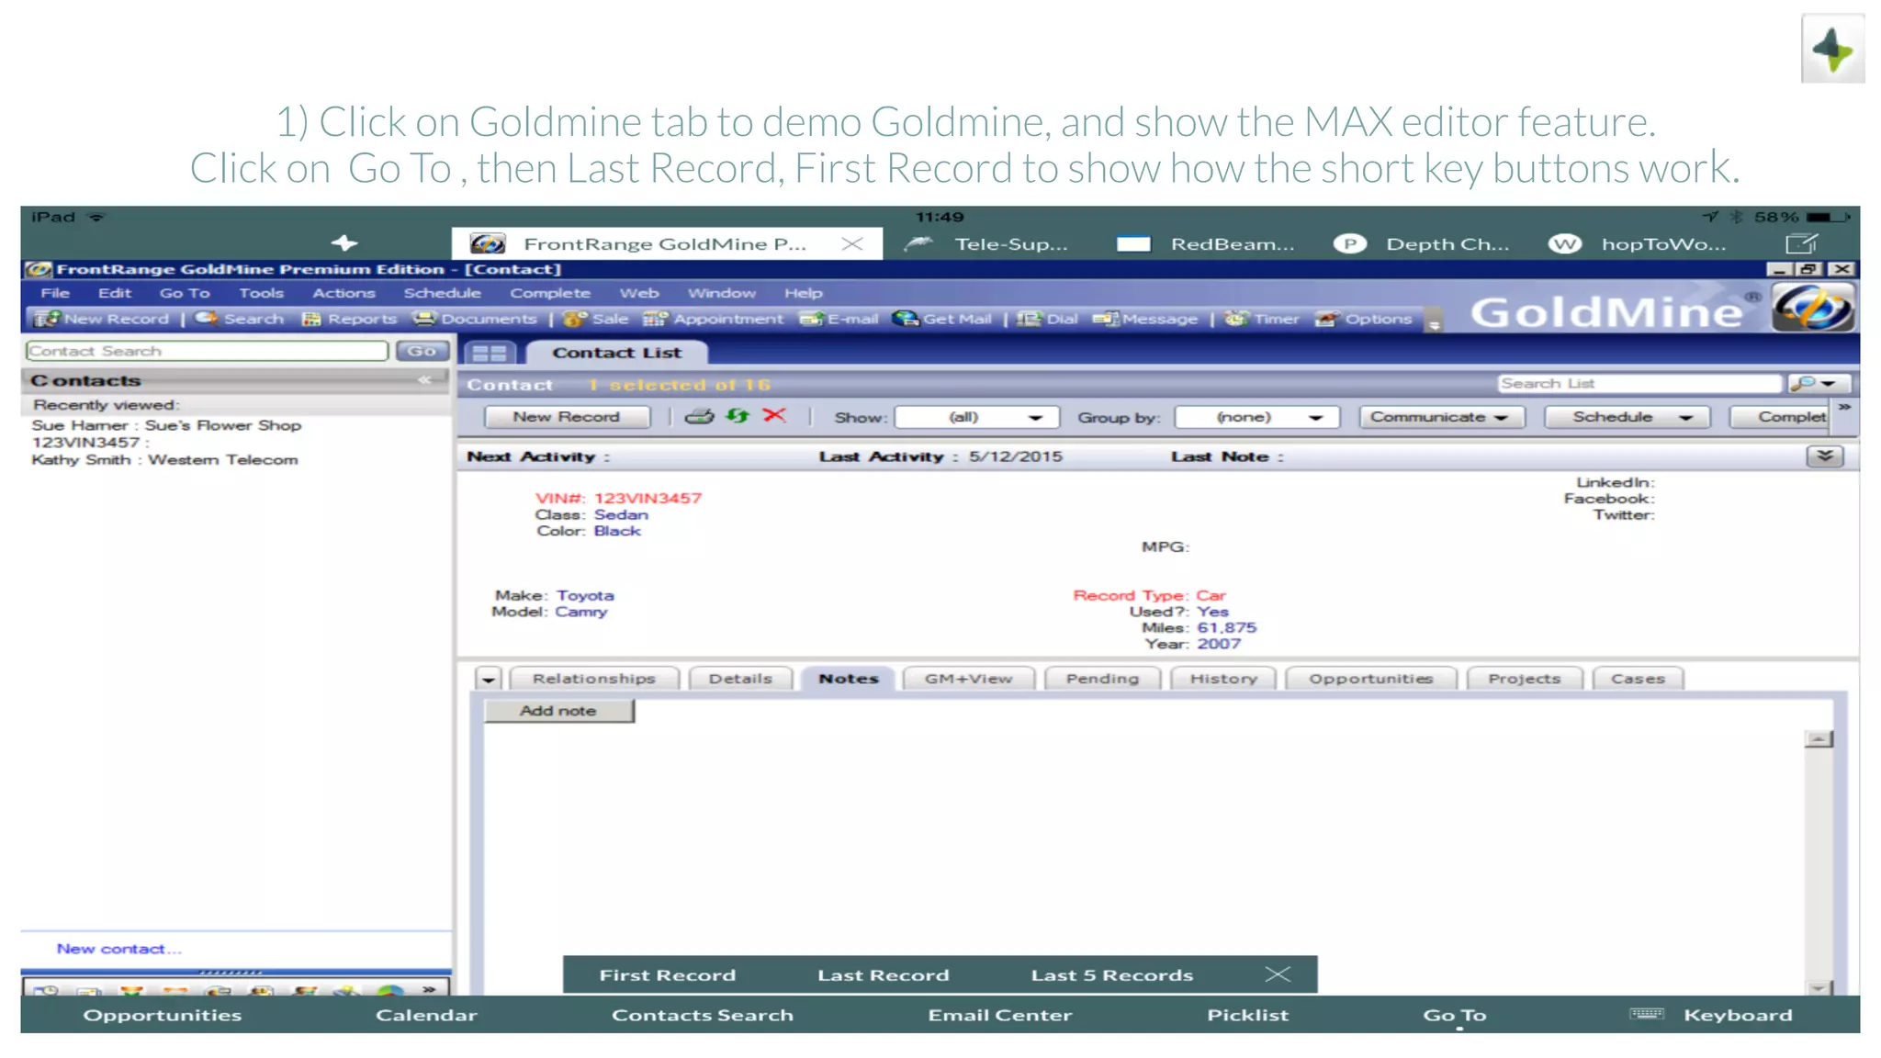Tap the hopTo star icon in tab bar

tap(344, 243)
